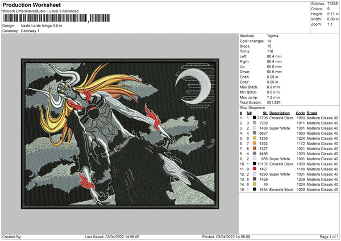
Task: Click 'Wilcom EmbroideryStudio – Level 3 Advanced' text
Action: (x=40, y=11)
